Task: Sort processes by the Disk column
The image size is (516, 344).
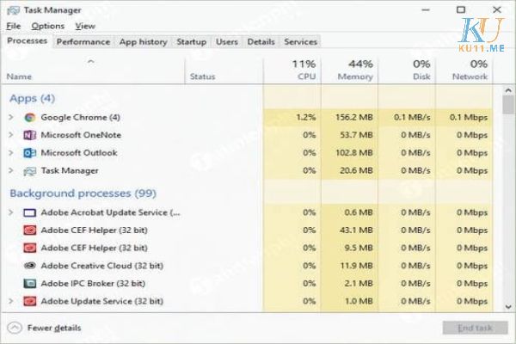Action: pos(407,71)
